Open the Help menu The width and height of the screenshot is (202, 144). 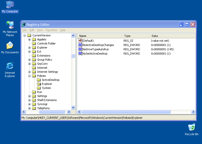[63, 30]
